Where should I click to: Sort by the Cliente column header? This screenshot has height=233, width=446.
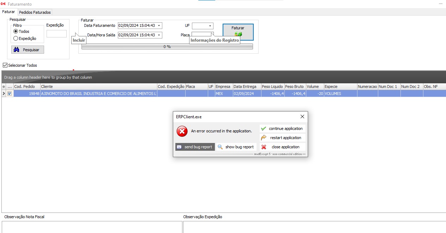pyautogui.click(x=98, y=86)
